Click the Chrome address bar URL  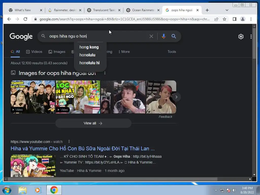point(124,19)
